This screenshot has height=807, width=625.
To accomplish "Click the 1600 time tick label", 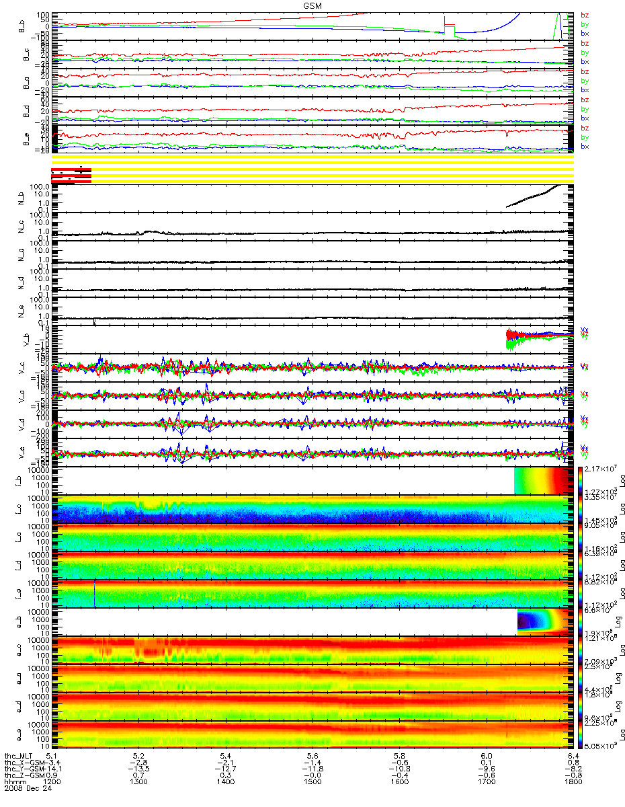I will pyautogui.click(x=399, y=781).
